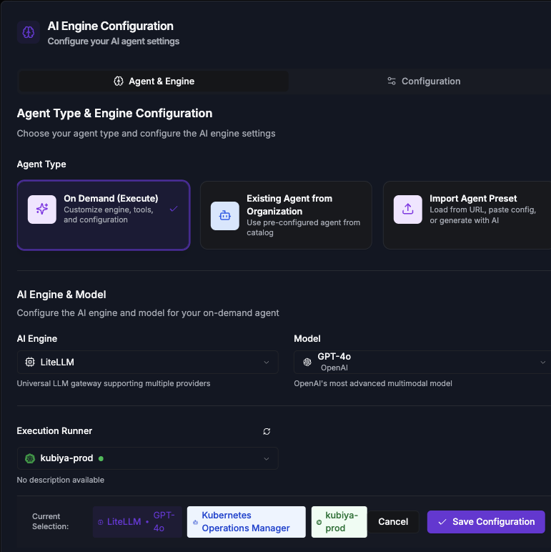The image size is (551, 552).
Task: Click the brain icon beside AI Engine Configuration
Action: 29,32
